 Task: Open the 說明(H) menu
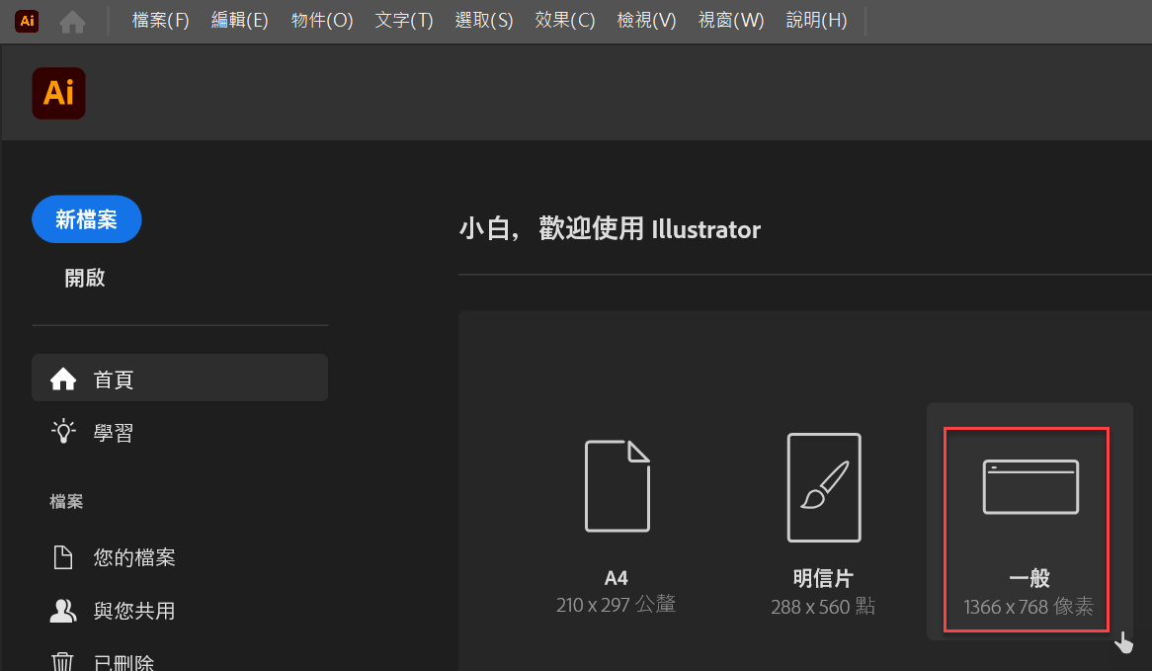pyautogui.click(x=816, y=21)
